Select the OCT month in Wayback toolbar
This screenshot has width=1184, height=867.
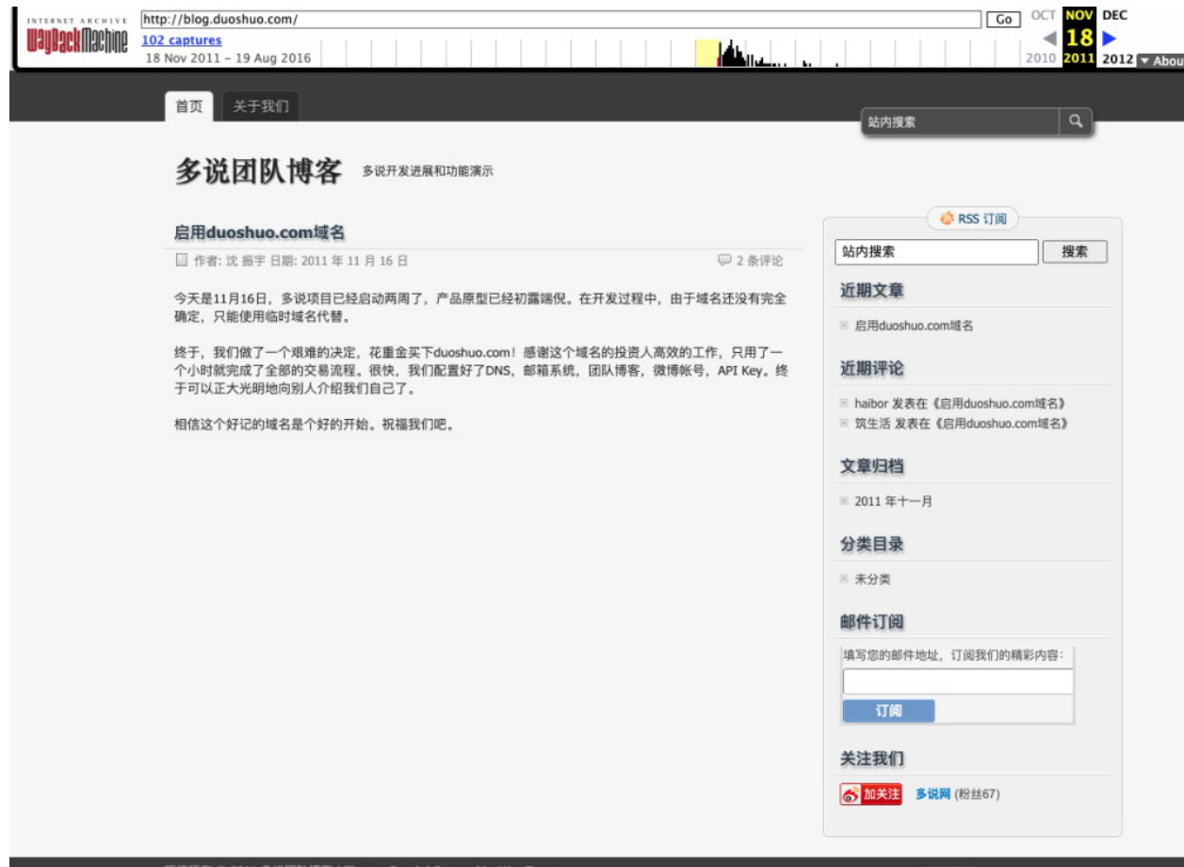point(1043,15)
